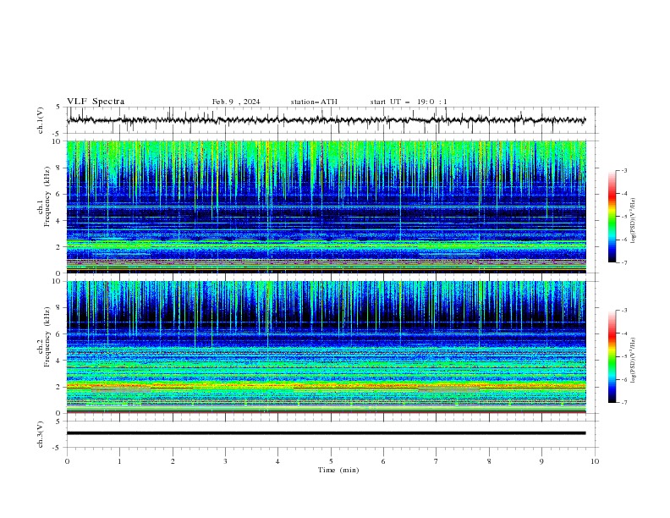Image resolution: width=670 pixels, height=518 pixels.
Task: Click the ch.3 flat black trace
Action: pyautogui.click(x=326, y=433)
